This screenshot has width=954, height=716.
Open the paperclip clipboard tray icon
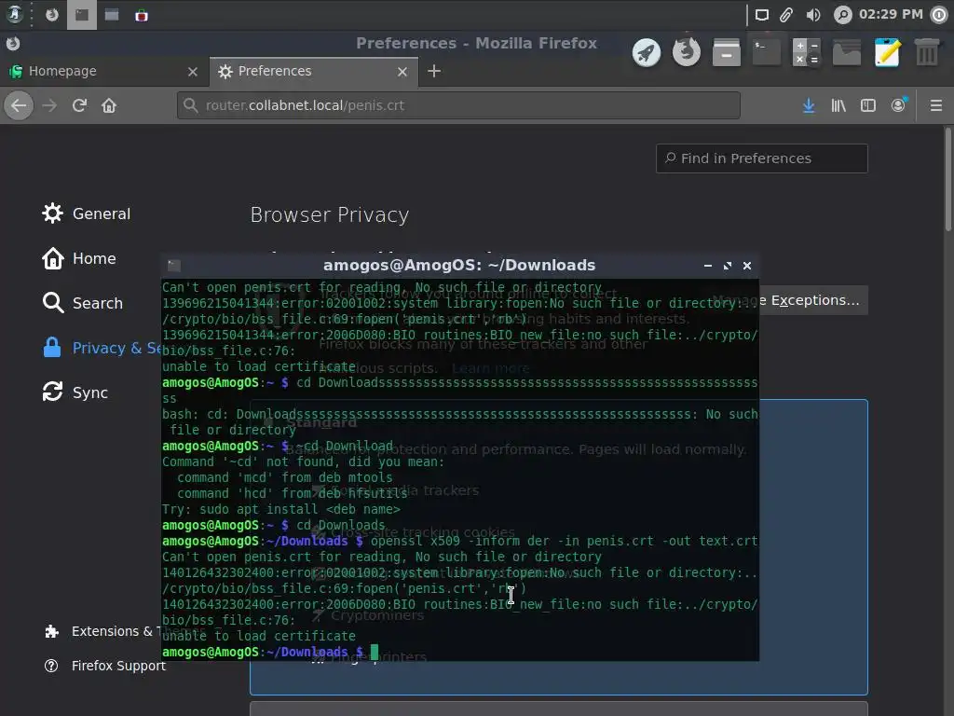(x=786, y=15)
